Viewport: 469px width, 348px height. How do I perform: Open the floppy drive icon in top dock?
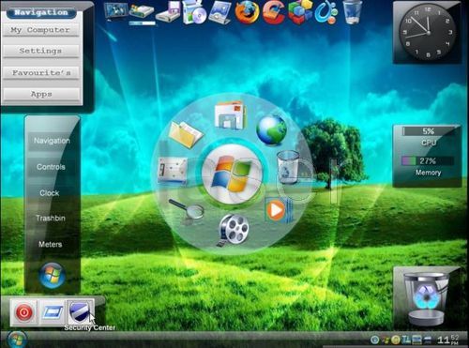tap(169, 12)
